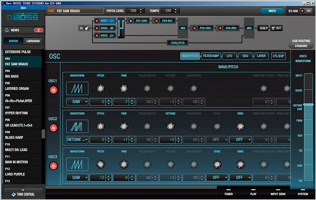Click PATCH LEVEL stepper arrows
Viewport: 316px width, 200px height.
141,11
